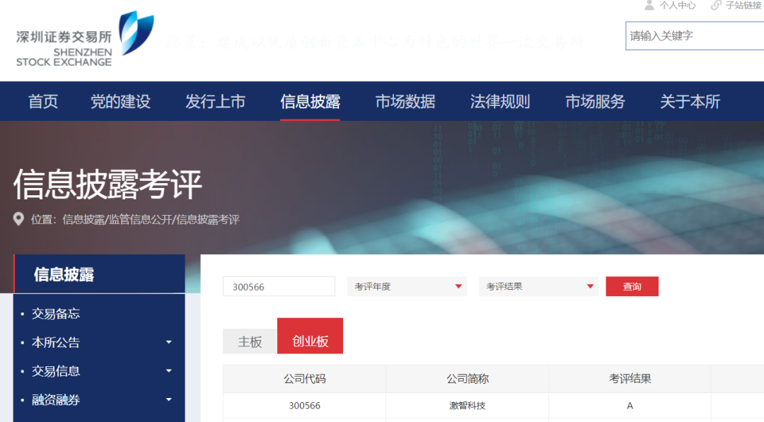Open the 市场数据 menu item
The width and height of the screenshot is (764, 422).
(403, 101)
